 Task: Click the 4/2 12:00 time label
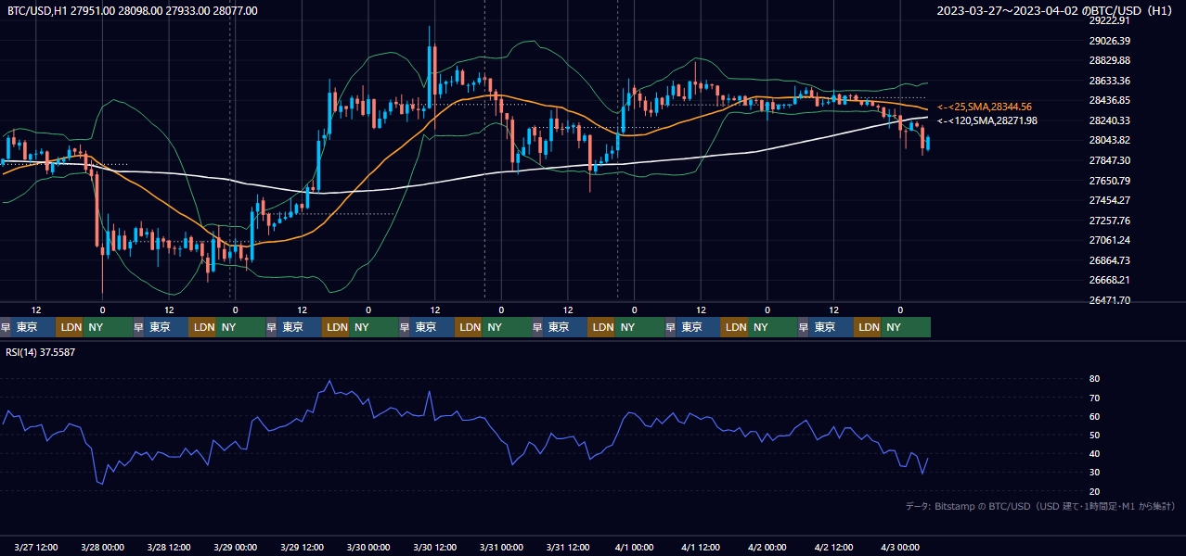pos(834,547)
